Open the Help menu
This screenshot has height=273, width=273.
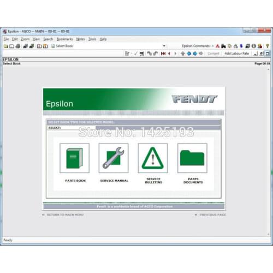pyautogui.click(x=103, y=39)
